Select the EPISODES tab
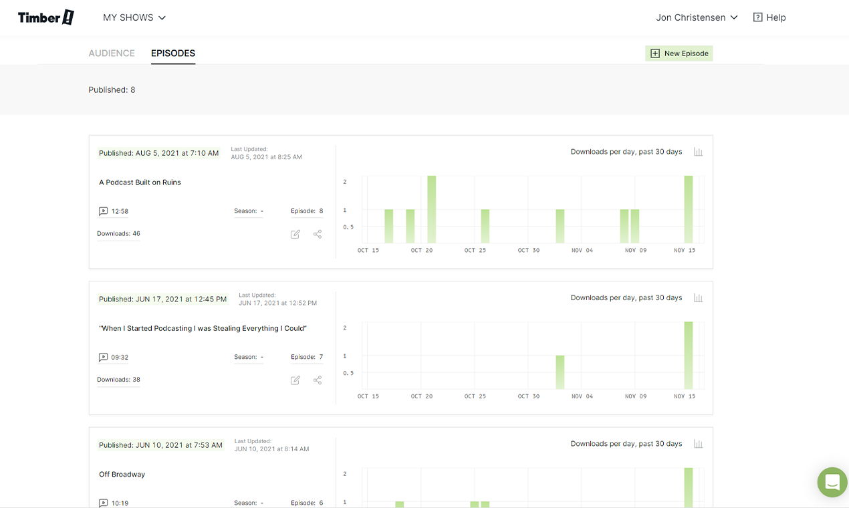 (x=173, y=53)
